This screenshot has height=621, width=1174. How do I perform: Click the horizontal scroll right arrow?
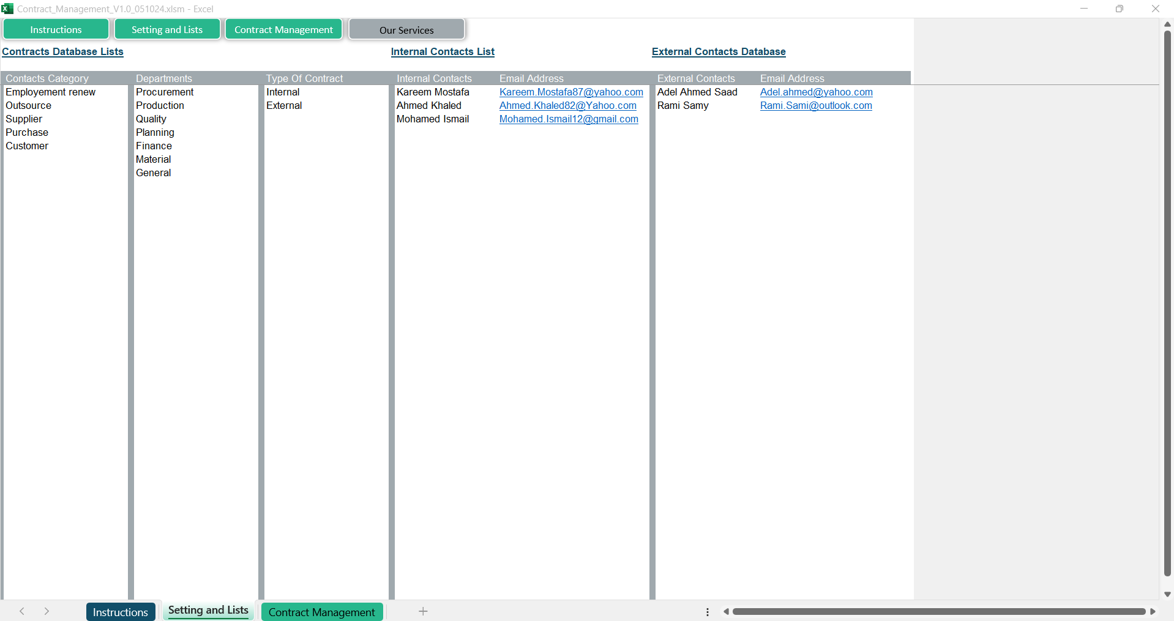click(1153, 612)
